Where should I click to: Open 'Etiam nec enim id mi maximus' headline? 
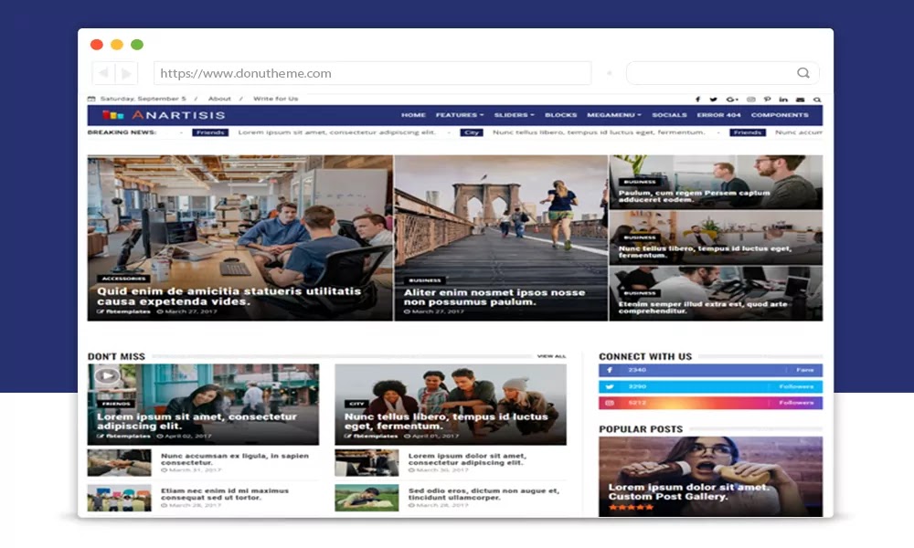[225, 494]
